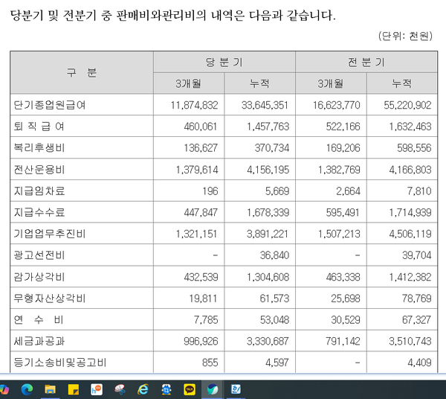Open the white 'h' app taskbar icon

(x=97, y=389)
